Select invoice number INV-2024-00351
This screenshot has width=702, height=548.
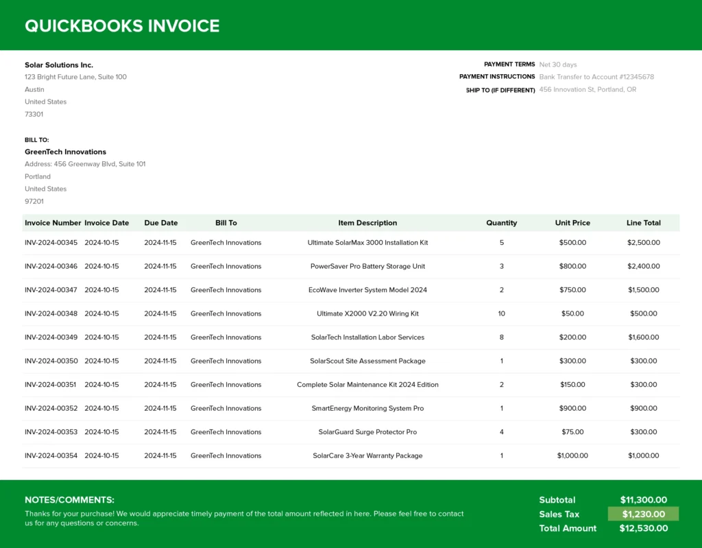click(x=51, y=385)
